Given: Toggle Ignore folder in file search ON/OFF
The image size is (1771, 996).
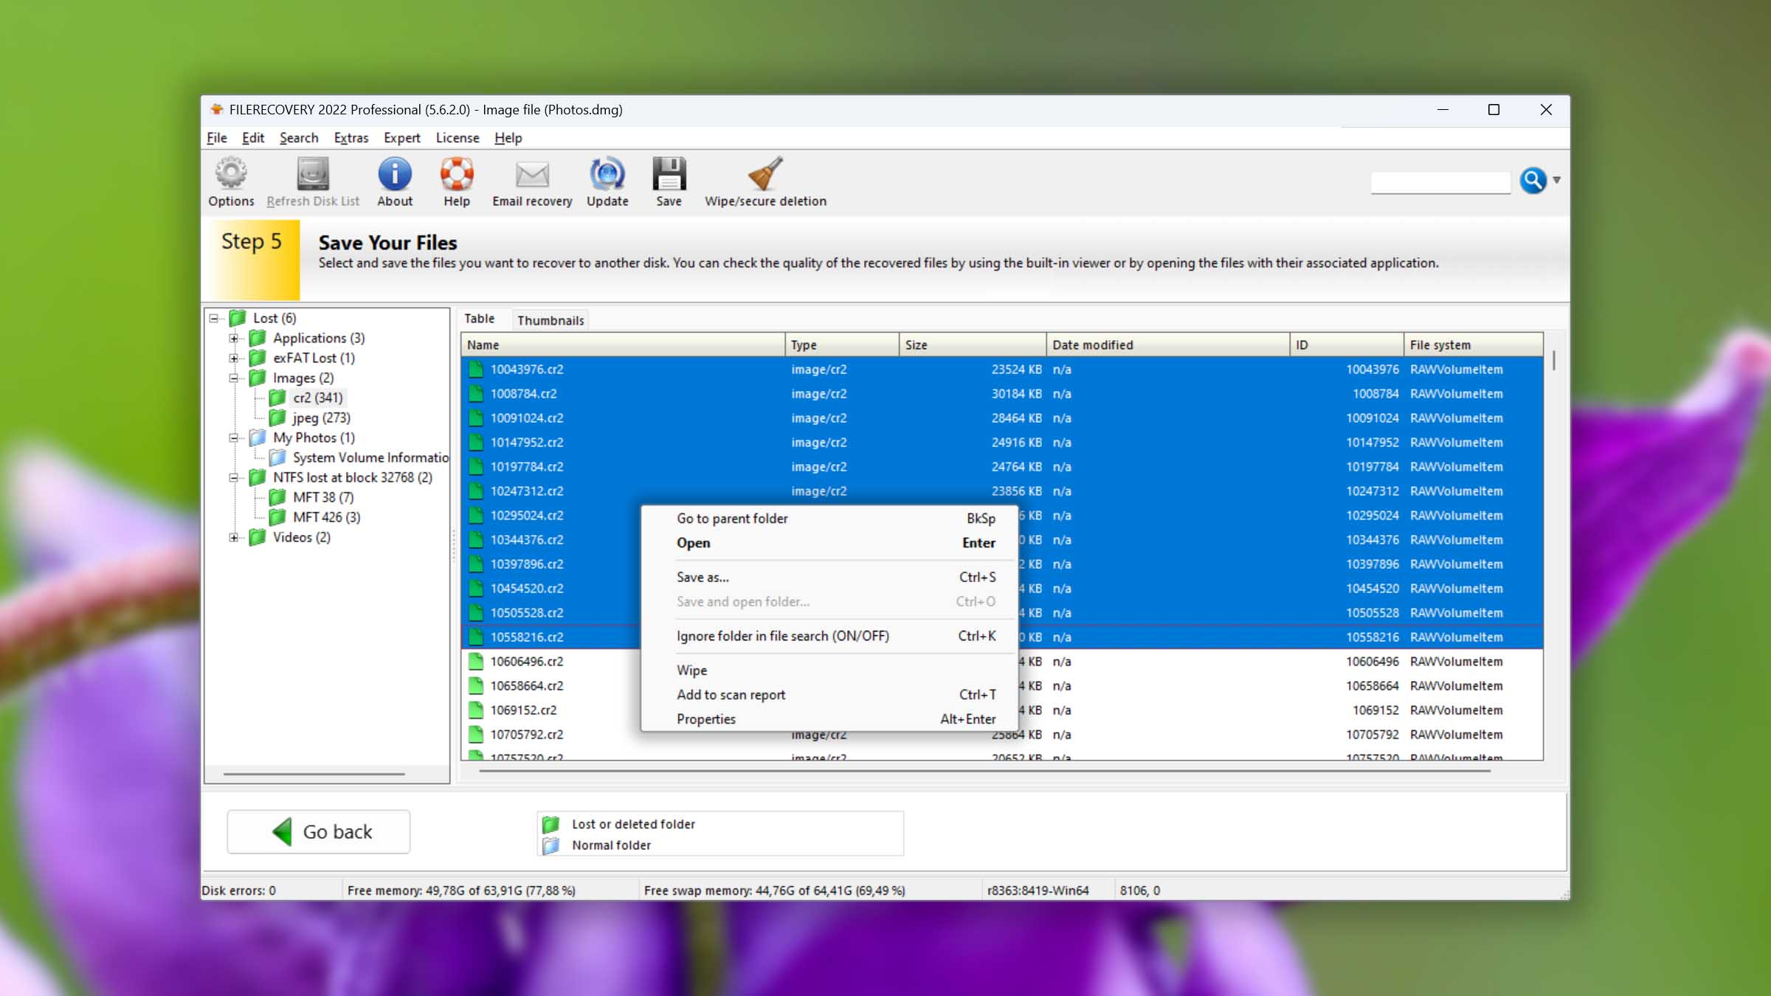Looking at the screenshot, I should coord(784,634).
